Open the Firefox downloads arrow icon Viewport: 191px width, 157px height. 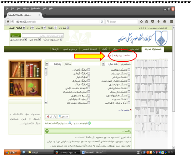tap(159, 22)
